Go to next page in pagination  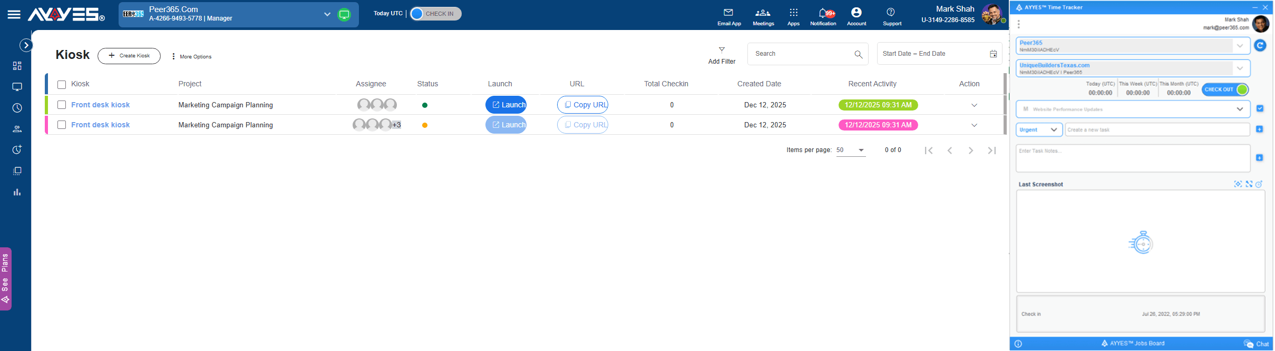[970, 151]
